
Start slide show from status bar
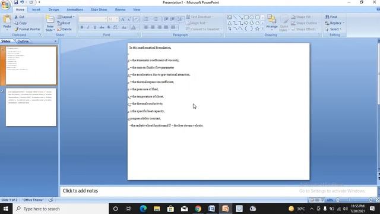(x=322, y=200)
